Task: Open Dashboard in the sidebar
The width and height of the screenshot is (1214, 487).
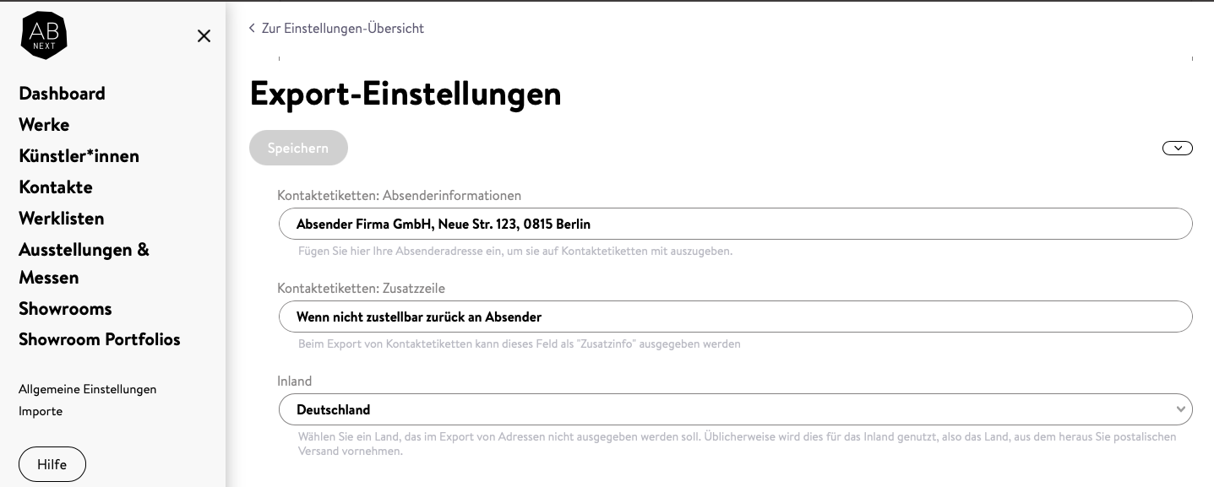Action: pos(62,94)
